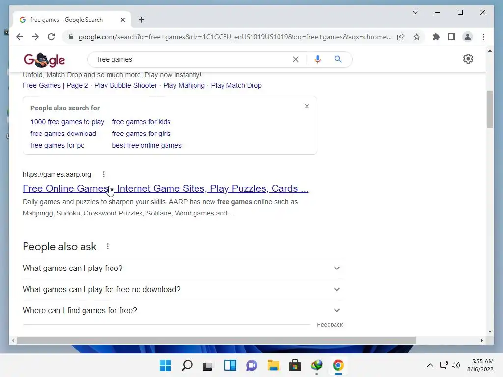View site info lock icon

point(71,37)
